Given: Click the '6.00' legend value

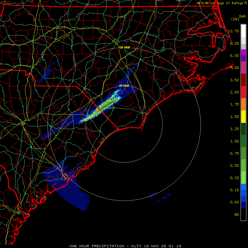Looking at the screenshot, I should point(234,55).
